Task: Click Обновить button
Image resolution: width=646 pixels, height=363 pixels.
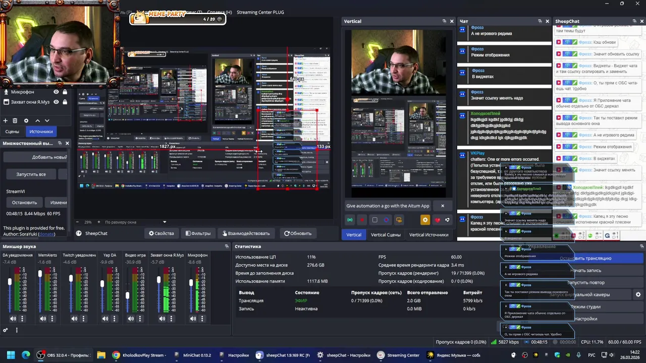Action: pos(298,233)
